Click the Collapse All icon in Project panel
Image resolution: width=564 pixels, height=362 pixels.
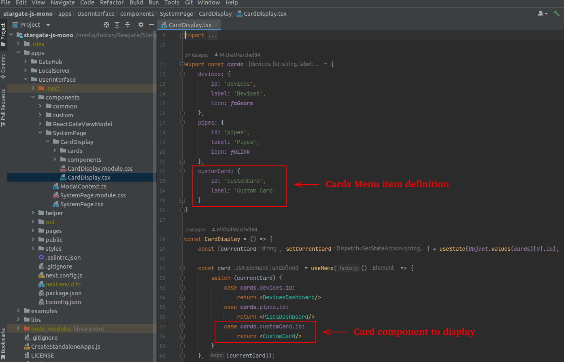point(128,25)
